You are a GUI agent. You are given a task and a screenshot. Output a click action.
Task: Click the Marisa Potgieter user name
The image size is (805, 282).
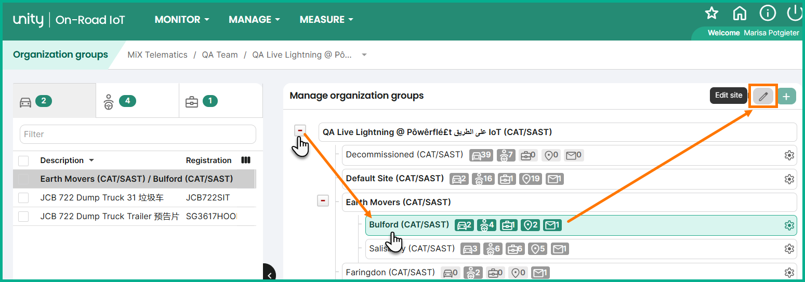click(x=771, y=33)
